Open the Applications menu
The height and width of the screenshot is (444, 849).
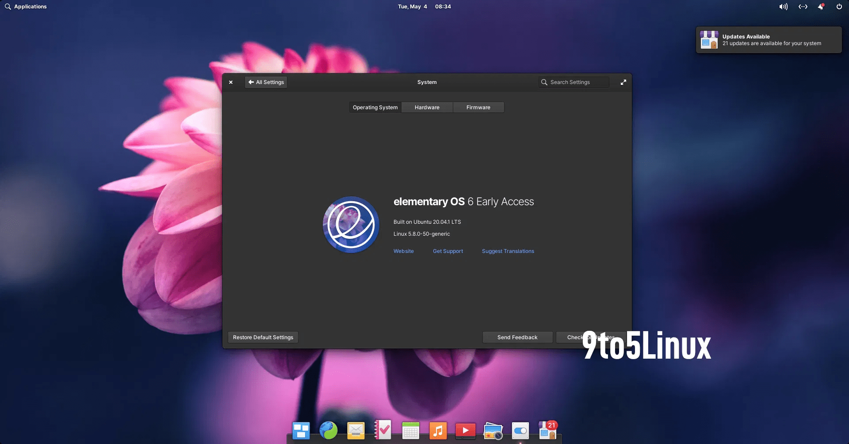pyautogui.click(x=26, y=7)
